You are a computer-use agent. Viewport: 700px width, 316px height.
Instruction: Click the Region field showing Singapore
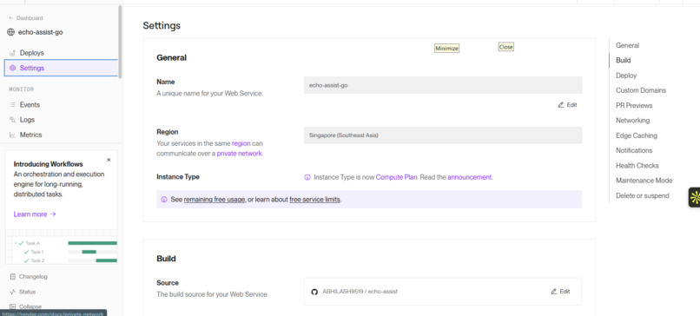[x=443, y=135]
